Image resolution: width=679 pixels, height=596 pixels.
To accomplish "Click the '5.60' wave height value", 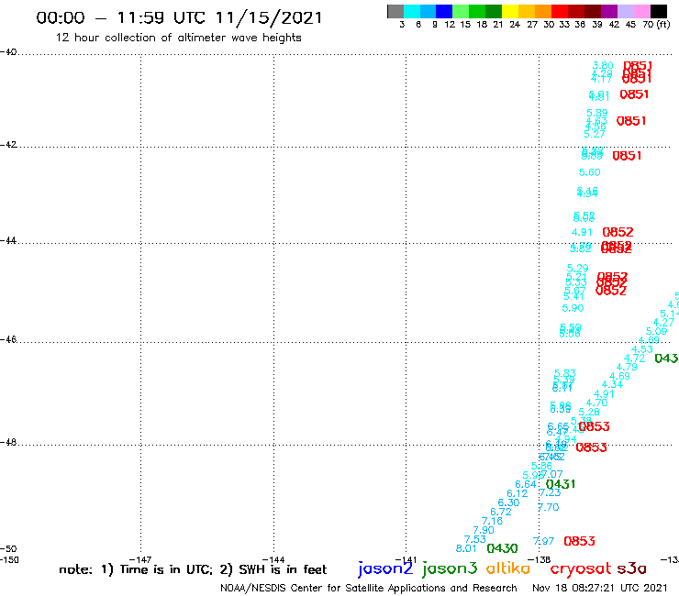I will (590, 172).
